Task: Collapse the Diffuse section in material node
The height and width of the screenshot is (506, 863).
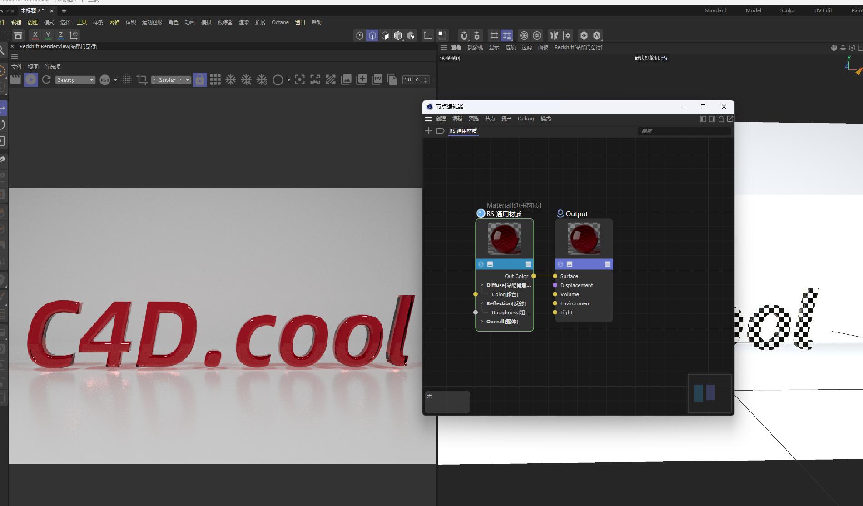Action: [x=482, y=285]
